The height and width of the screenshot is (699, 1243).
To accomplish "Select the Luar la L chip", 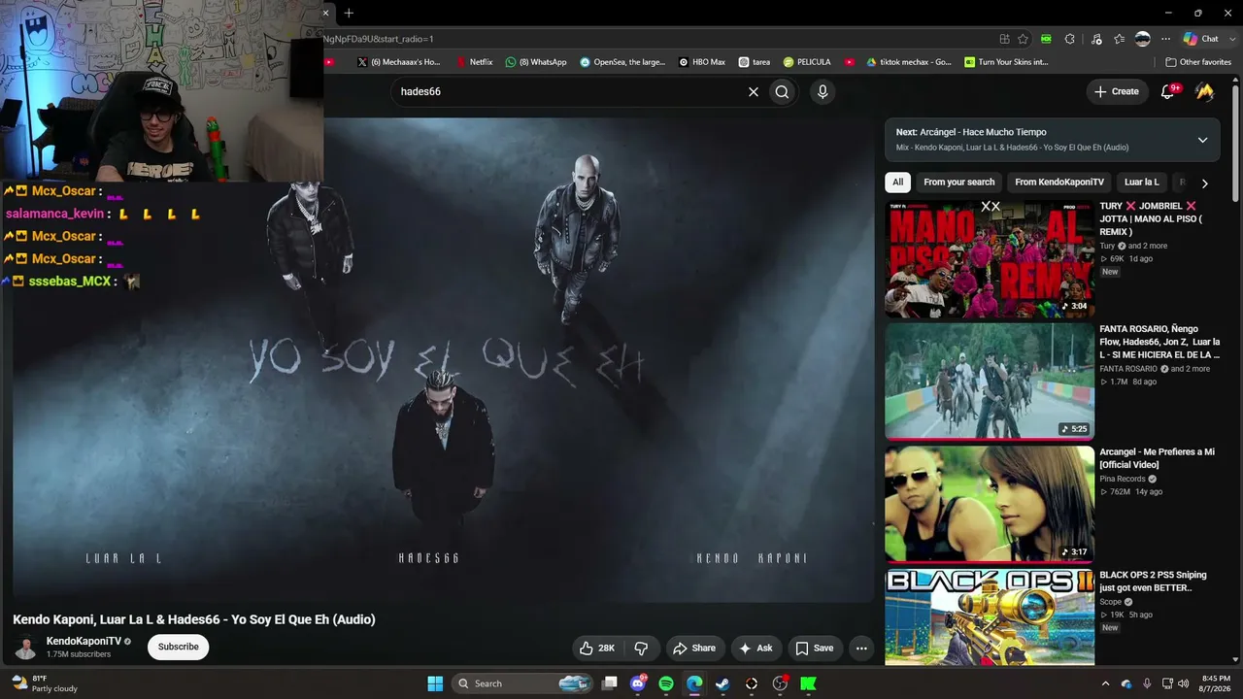I will (x=1142, y=183).
